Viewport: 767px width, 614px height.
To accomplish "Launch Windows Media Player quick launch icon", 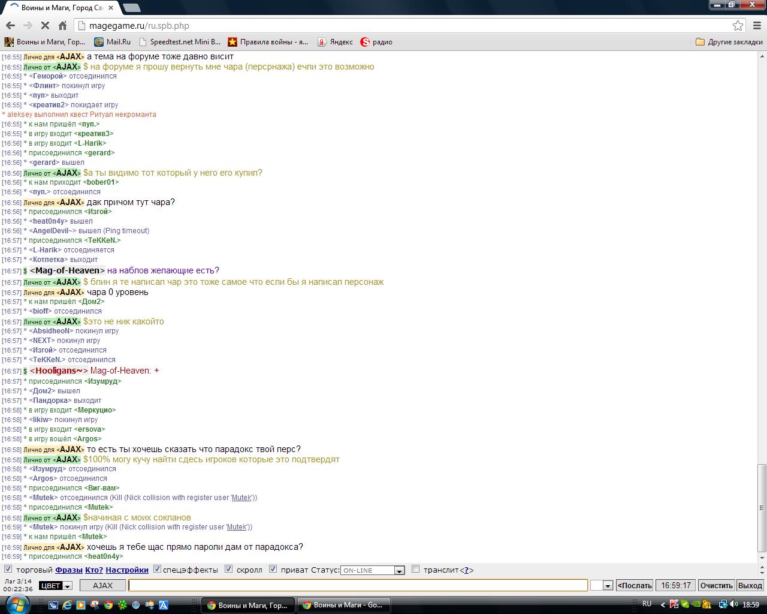I will pos(80,605).
